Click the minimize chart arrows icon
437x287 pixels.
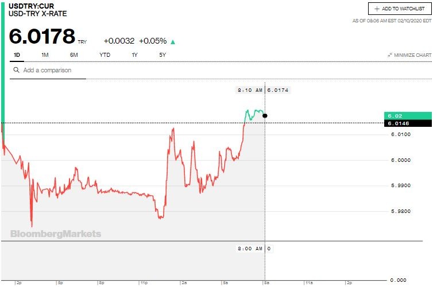click(390, 55)
